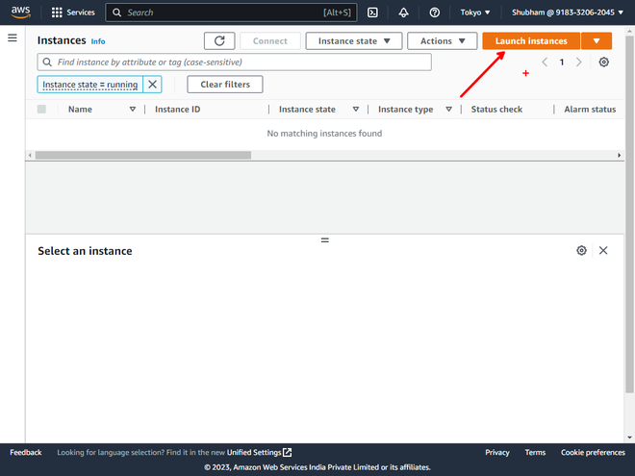Click the Select an instance heading
Screen dimensions: 635x476
click(85, 251)
